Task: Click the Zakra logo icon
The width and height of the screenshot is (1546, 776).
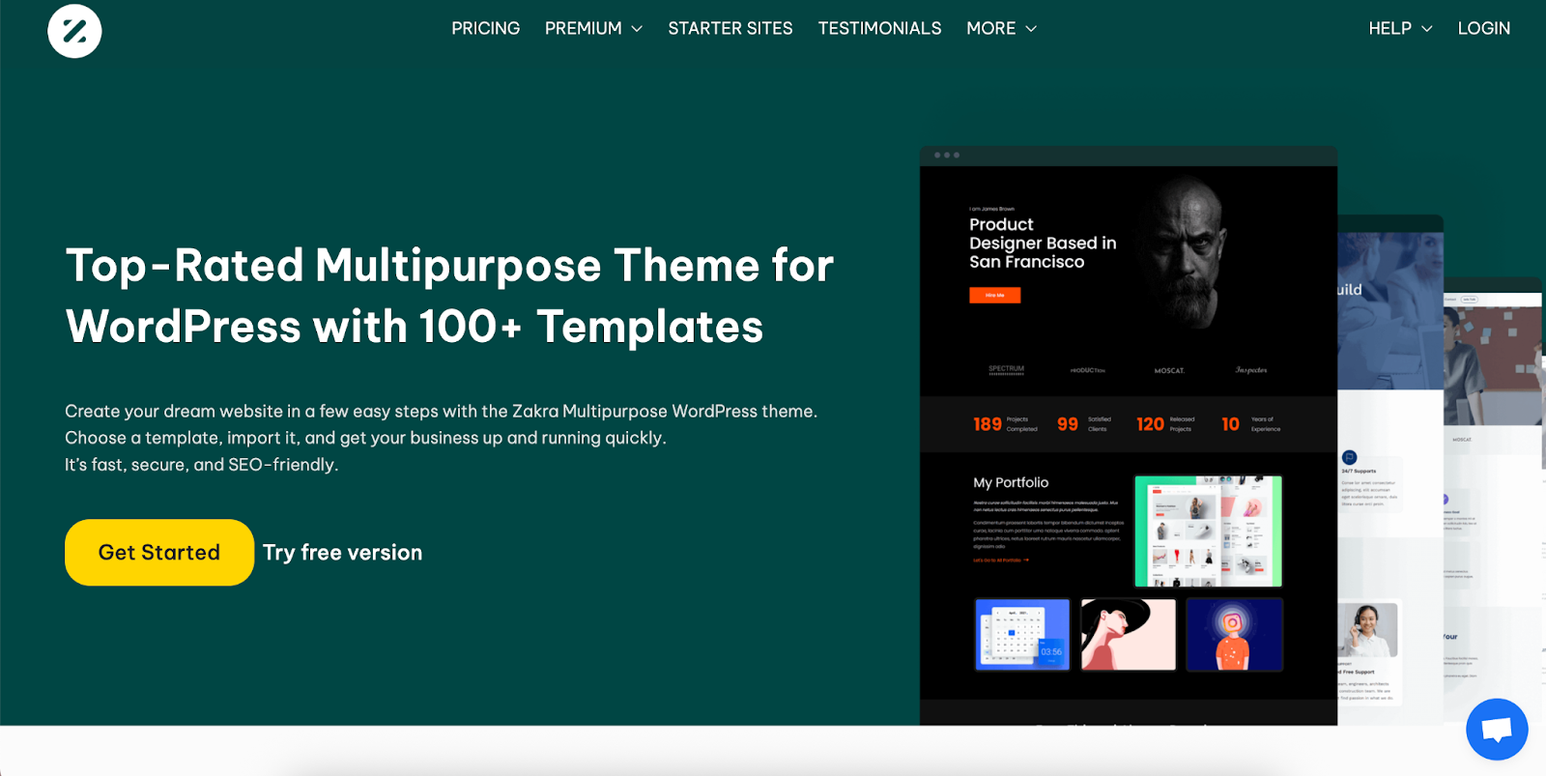Action: tap(74, 31)
